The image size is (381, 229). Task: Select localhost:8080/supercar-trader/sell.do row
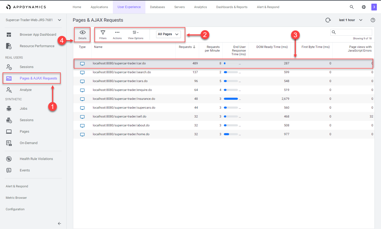point(224,116)
